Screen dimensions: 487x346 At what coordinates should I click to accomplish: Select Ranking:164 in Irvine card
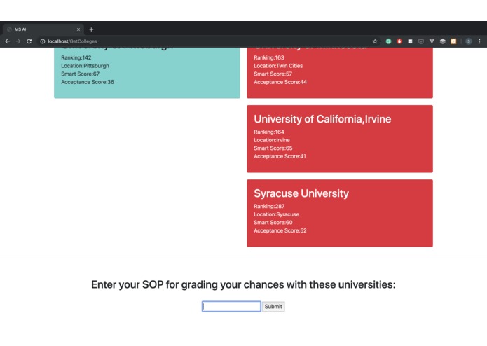pyautogui.click(x=269, y=132)
